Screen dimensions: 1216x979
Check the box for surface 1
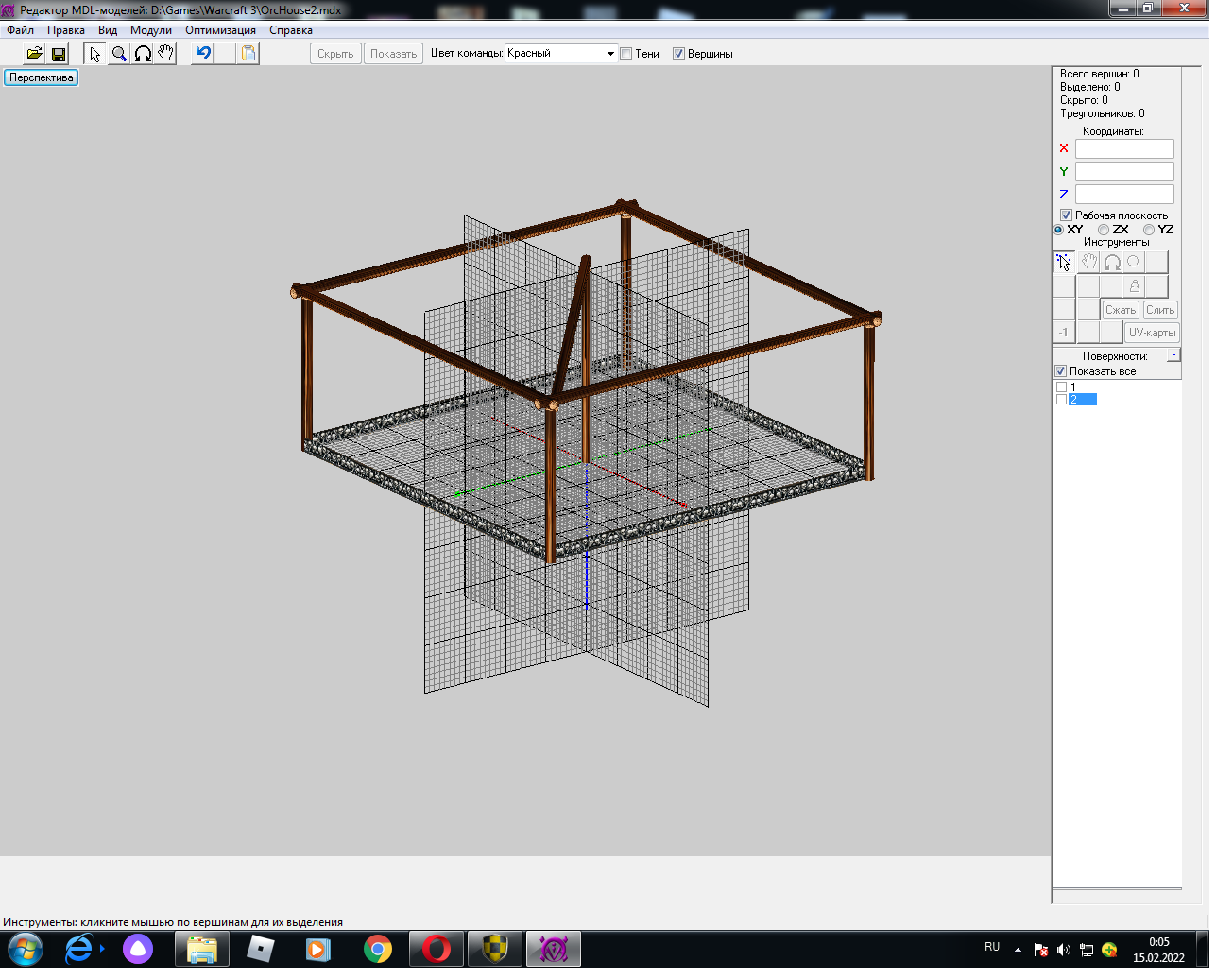click(x=1061, y=387)
